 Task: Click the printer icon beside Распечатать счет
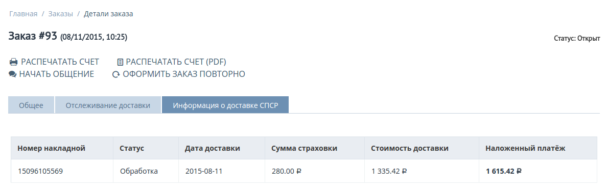tap(14, 62)
